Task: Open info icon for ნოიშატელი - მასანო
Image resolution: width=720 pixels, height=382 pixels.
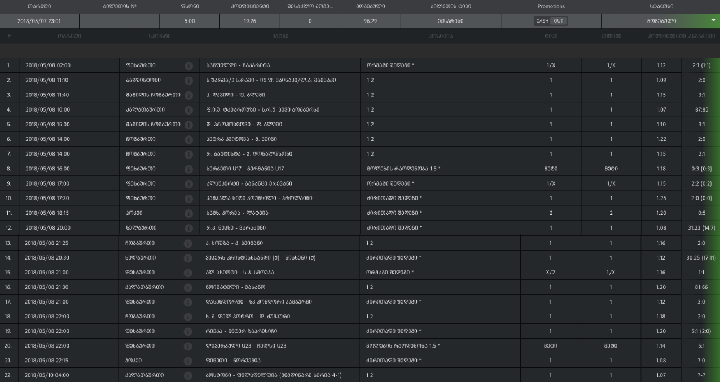Action: [x=189, y=287]
